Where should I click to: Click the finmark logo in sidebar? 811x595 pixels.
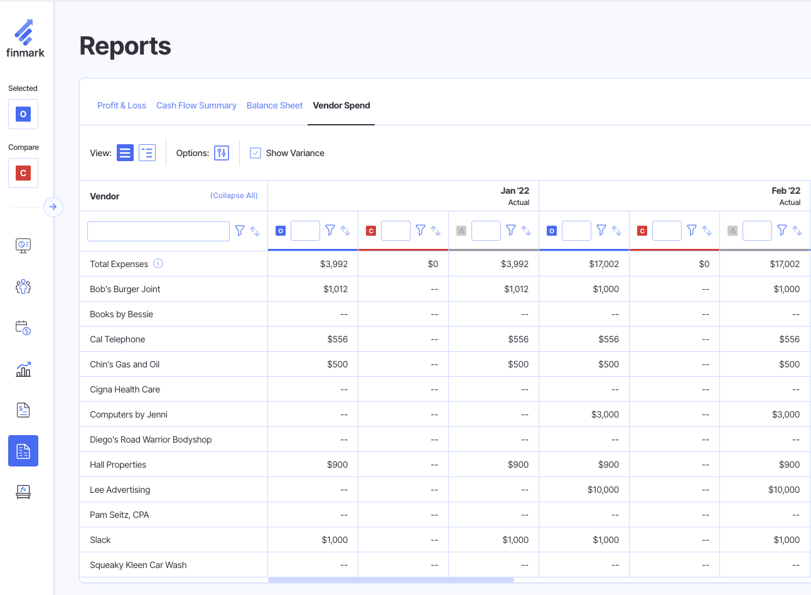click(x=25, y=39)
